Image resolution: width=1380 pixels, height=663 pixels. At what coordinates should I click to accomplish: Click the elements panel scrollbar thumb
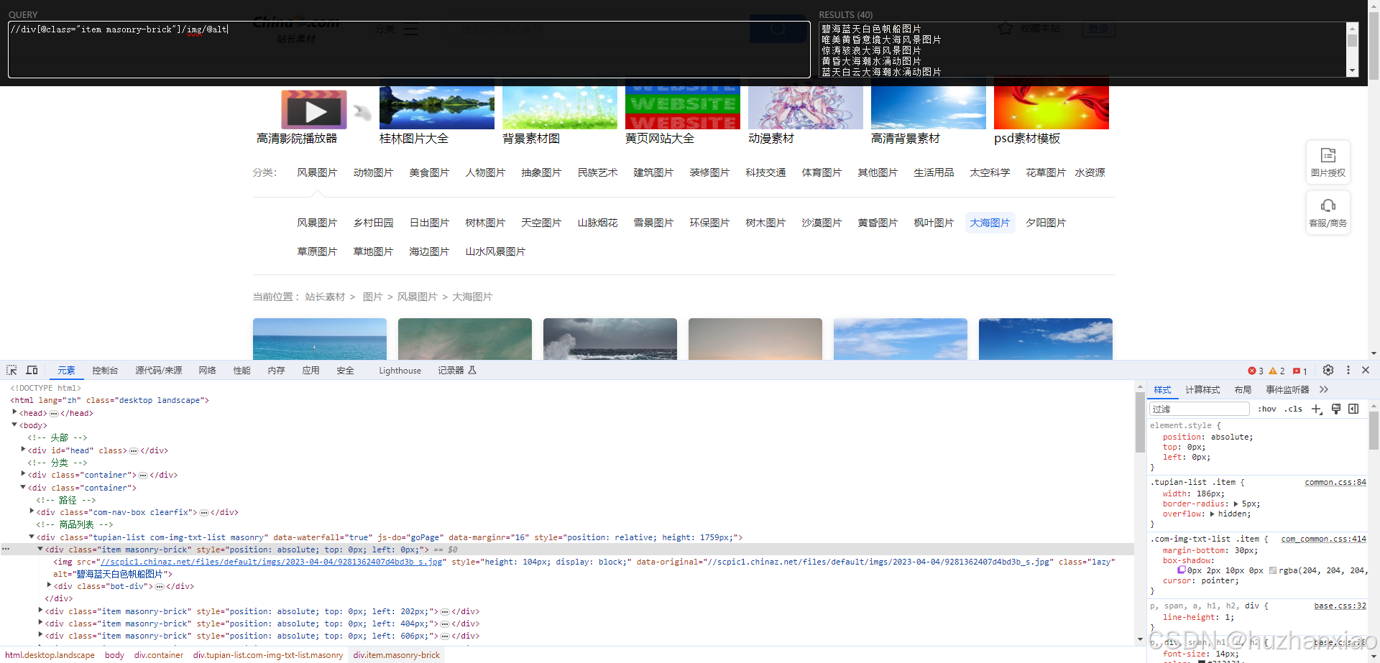[x=1140, y=422]
